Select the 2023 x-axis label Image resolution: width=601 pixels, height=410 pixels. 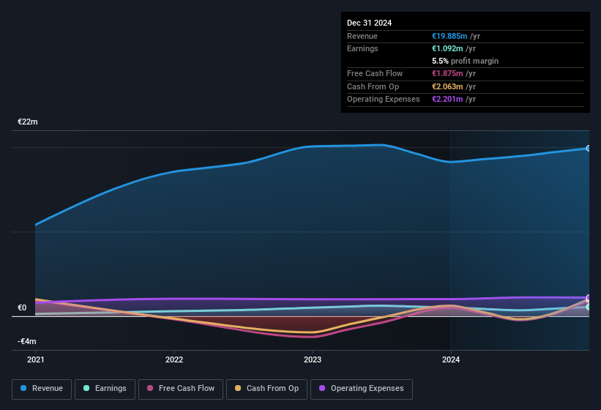point(313,359)
